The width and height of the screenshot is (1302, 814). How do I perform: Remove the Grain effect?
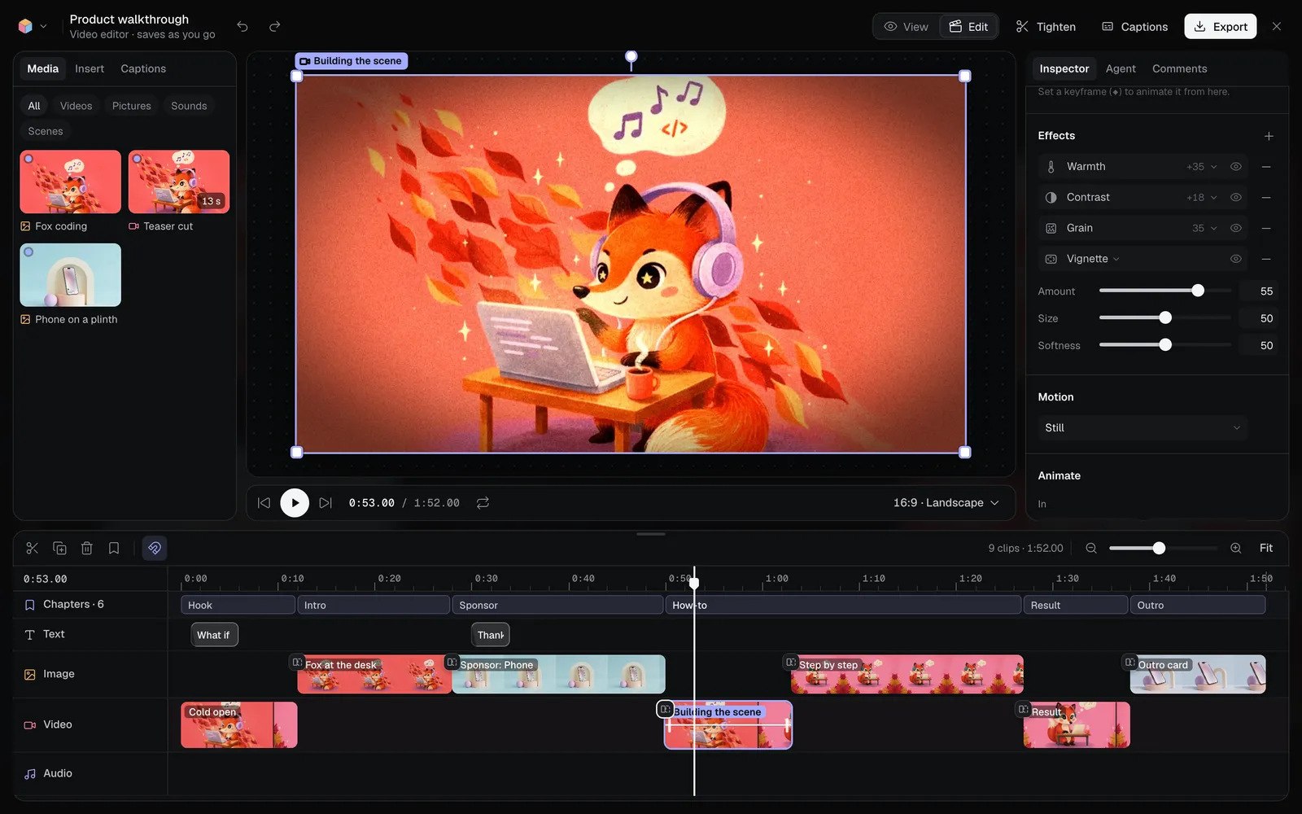1266,228
